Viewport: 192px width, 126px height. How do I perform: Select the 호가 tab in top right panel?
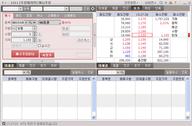(x=137, y=8)
